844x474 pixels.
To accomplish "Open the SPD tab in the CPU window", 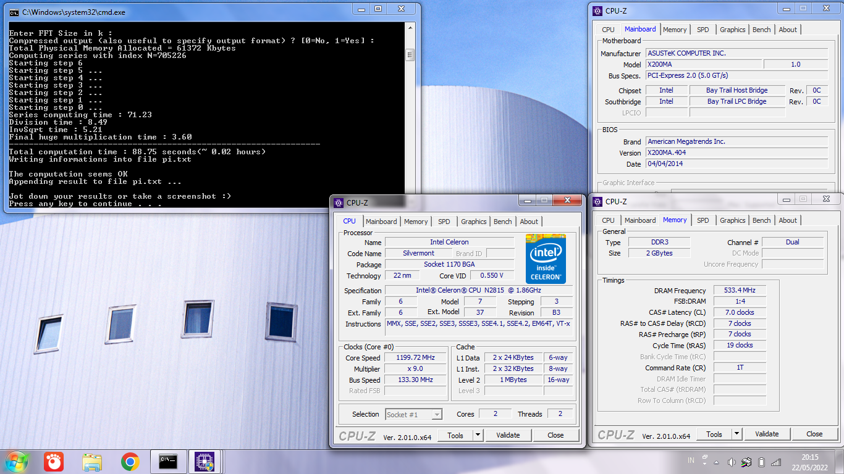I will [x=444, y=222].
